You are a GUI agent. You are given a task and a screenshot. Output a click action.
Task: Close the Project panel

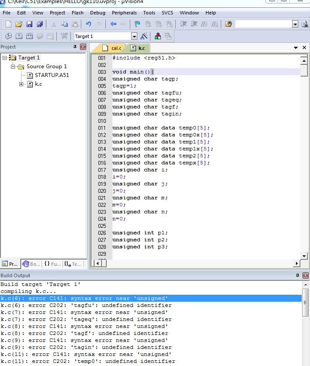83,47
